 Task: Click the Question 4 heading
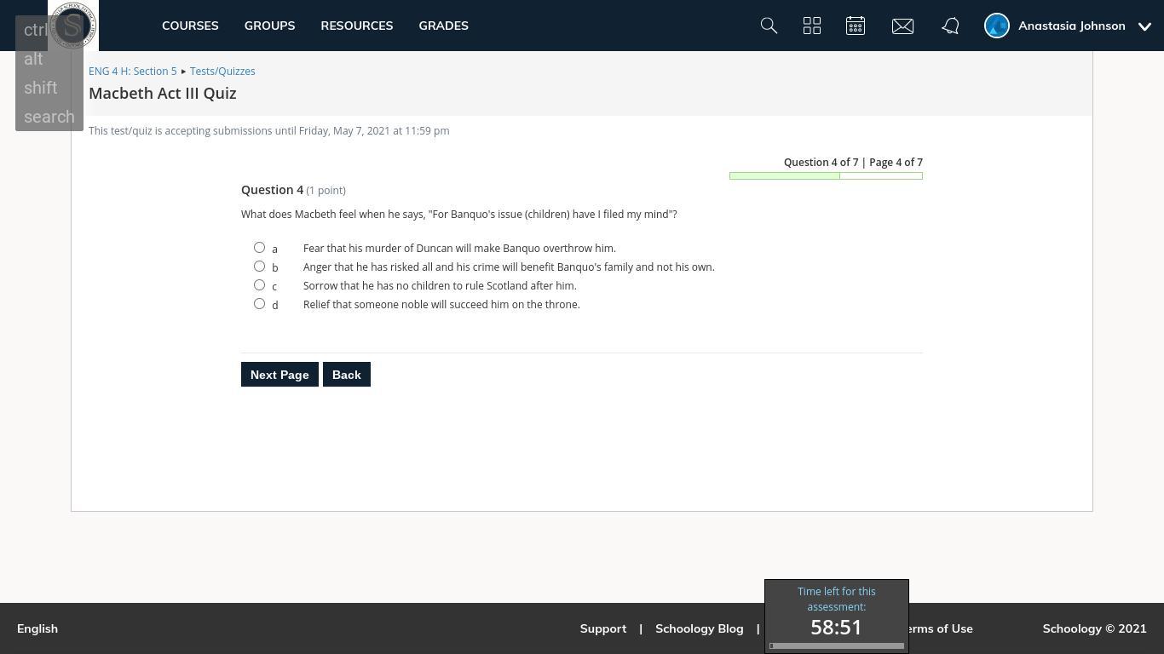pyautogui.click(x=272, y=190)
